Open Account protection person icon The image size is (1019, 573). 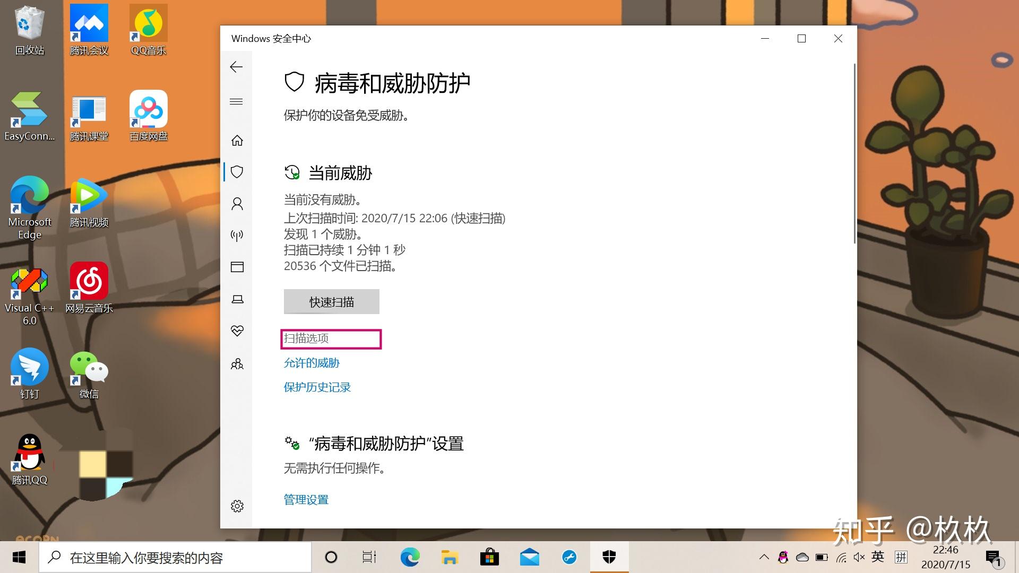237,204
